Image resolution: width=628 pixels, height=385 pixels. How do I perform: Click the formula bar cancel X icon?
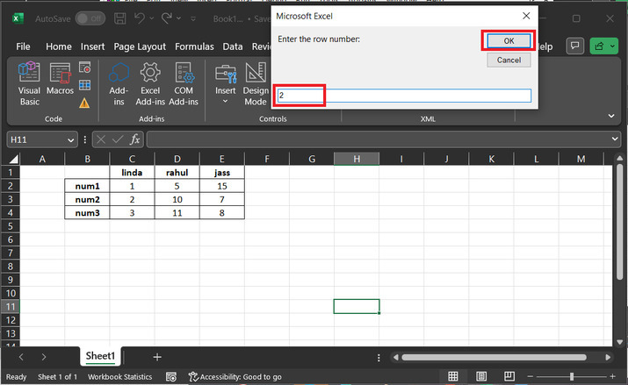101,139
